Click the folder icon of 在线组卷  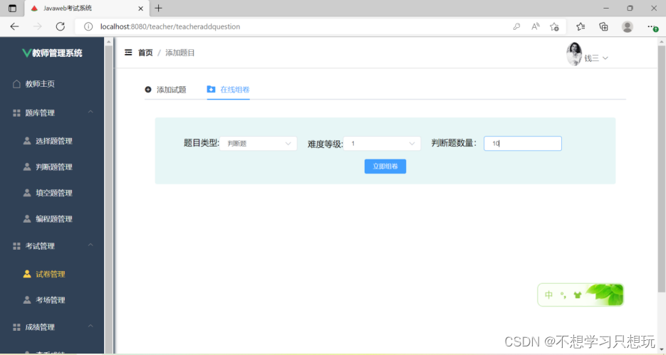(x=211, y=89)
